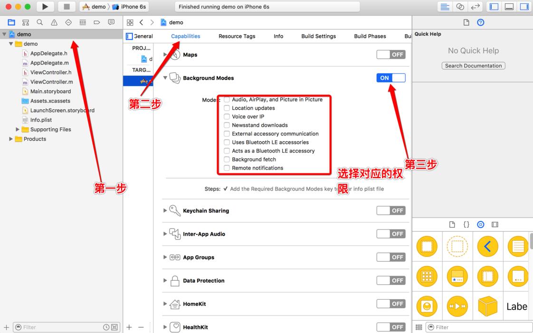Check the Newsstand downloads mode
This screenshot has height=333, width=533.
(227, 125)
